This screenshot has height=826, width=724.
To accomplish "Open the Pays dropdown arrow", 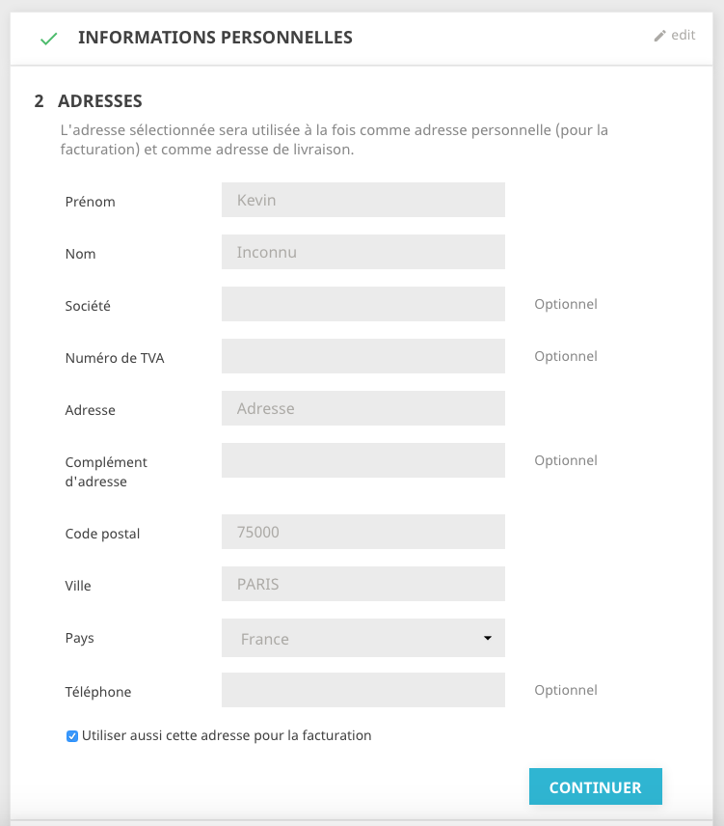I will [x=488, y=638].
